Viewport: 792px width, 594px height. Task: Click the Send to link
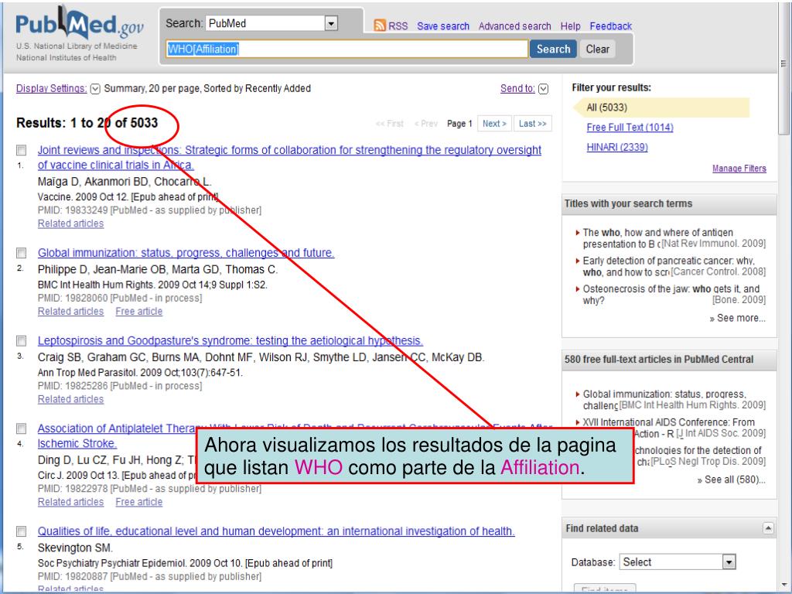pyautogui.click(x=517, y=88)
